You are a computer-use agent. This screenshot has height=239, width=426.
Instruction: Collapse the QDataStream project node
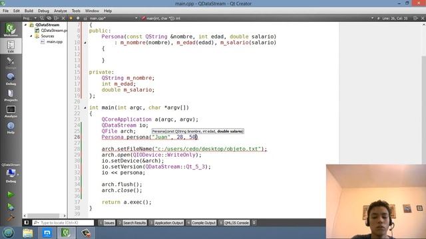[26, 25]
